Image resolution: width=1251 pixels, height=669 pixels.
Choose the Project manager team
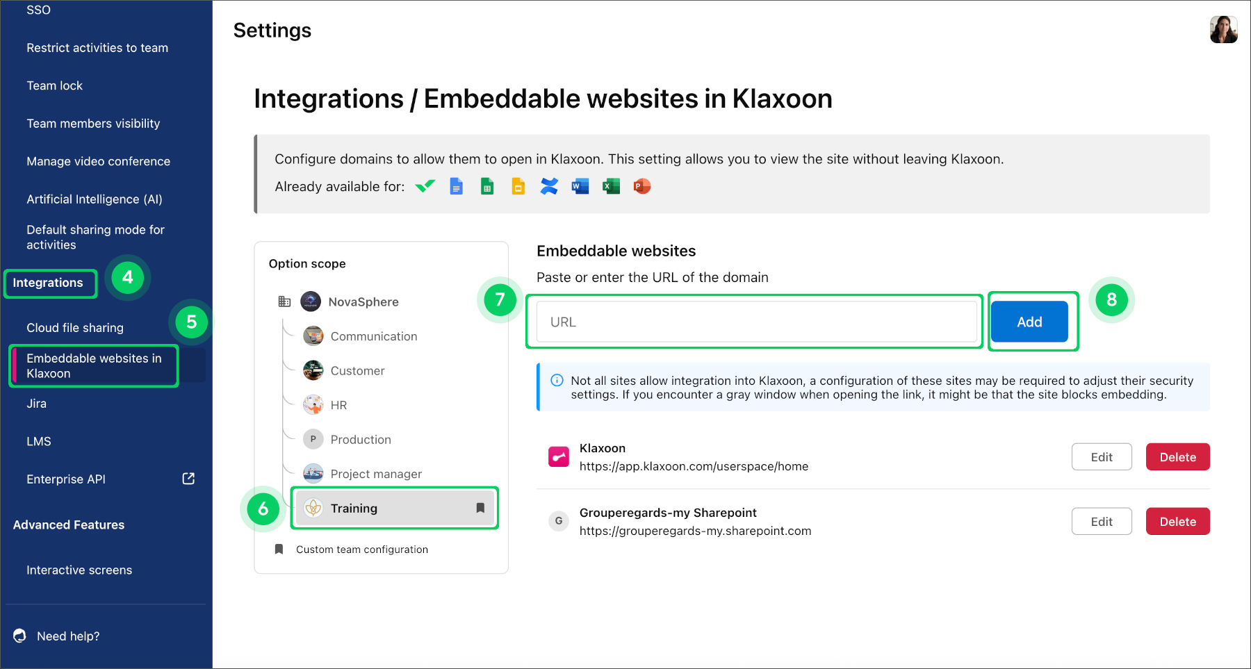376,473
